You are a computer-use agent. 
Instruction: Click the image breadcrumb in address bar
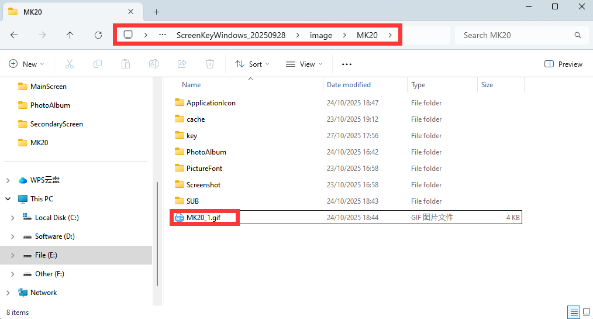point(320,35)
